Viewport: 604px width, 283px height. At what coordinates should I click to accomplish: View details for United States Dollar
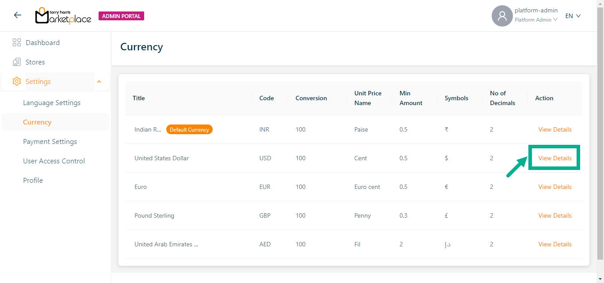click(554, 158)
